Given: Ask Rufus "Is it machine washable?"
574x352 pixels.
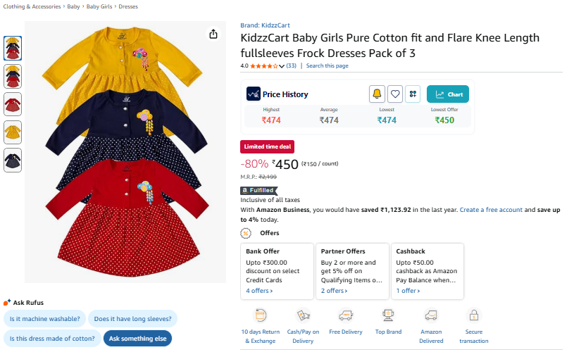Looking at the screenshot, I should (x=46, y=319).
